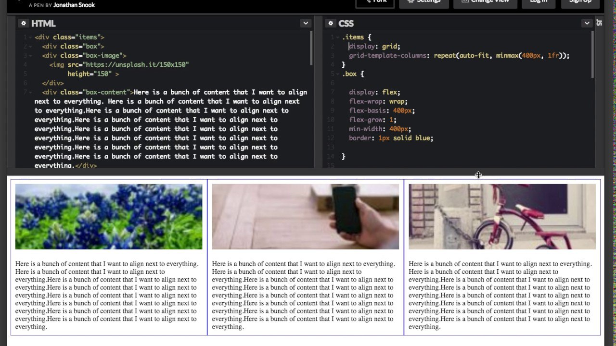Click the 'display: flex;' line

(374, 92)
